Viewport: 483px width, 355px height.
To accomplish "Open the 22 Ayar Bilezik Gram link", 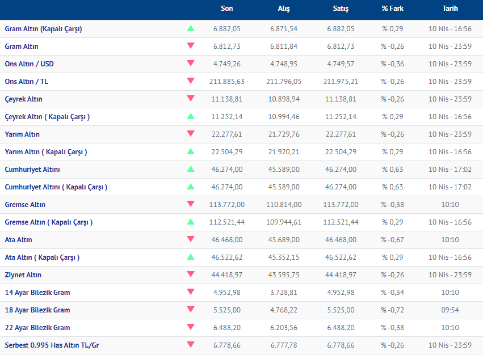I will pyautogui.click(x=37, y=328).
